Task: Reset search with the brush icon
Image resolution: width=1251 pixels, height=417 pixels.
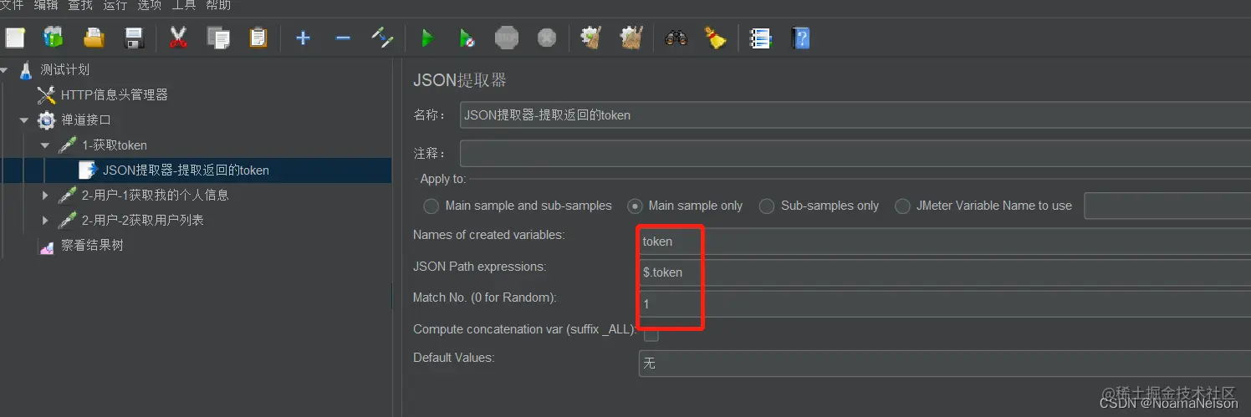Action: (x=716, y=38)
